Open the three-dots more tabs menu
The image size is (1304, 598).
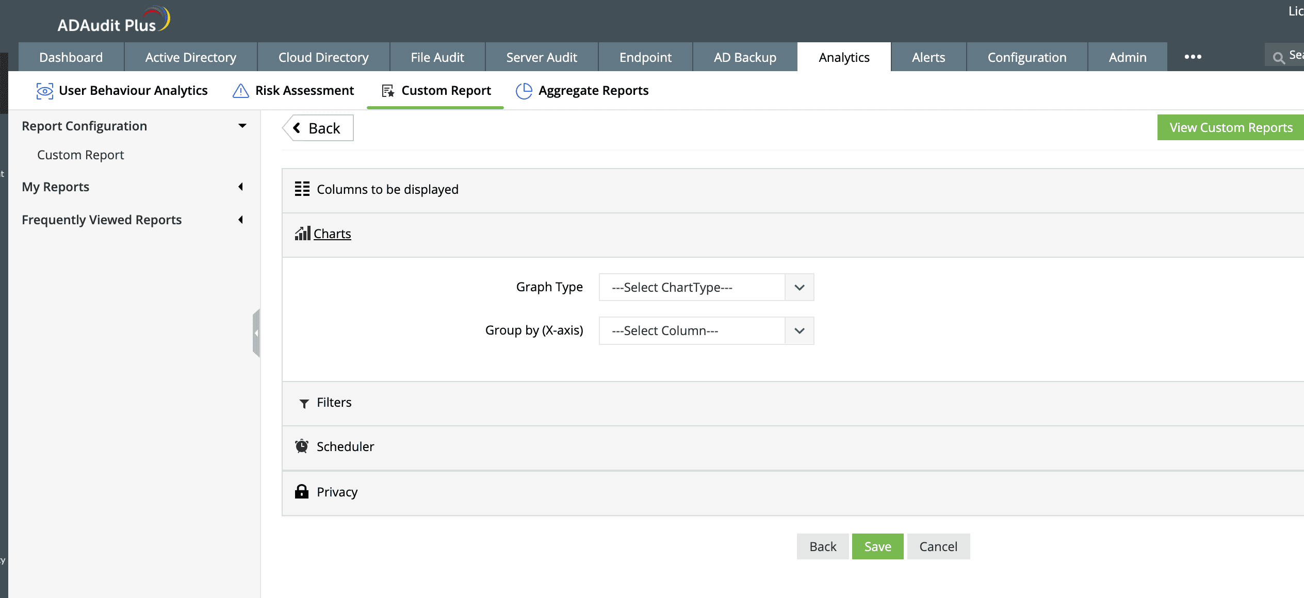tap(1193, 57)
